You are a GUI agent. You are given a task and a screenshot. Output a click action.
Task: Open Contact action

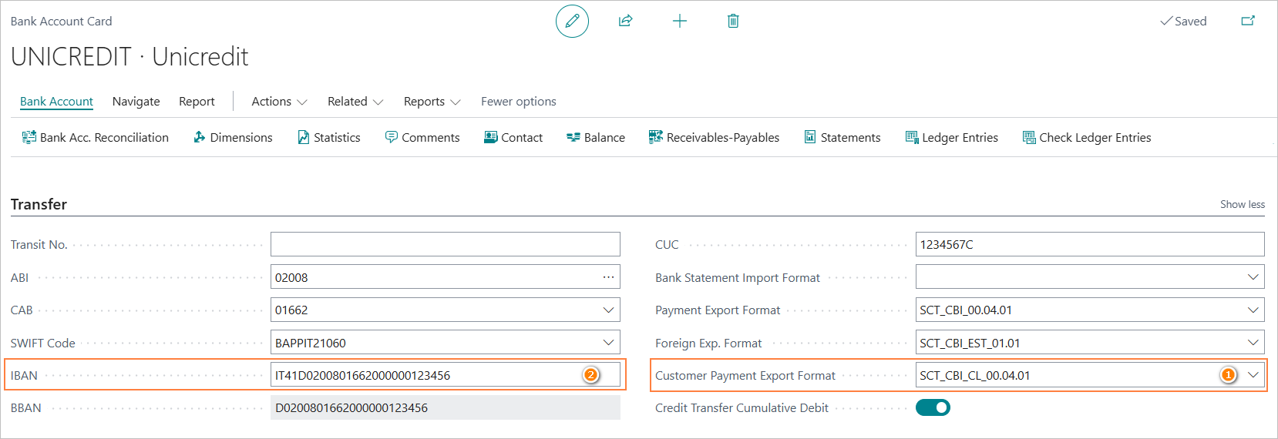513,137
